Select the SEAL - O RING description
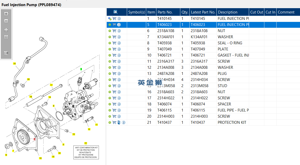Viewport: 300px width, 165px height. pyautogui.click(x=230, y=43)
